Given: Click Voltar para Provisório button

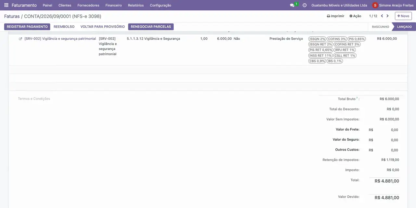Looking at the screenshot, I should pos(103,27).
